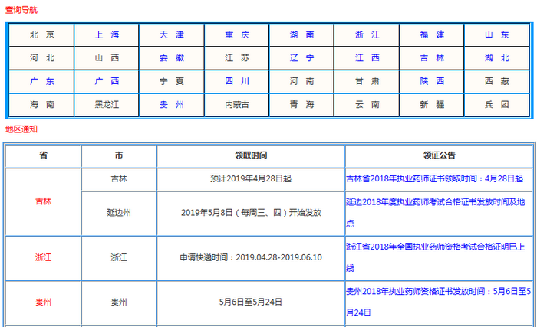Screen dimensions: 537x327
Task: Open the 广西 province link
Action: click(x=107, y=81)
